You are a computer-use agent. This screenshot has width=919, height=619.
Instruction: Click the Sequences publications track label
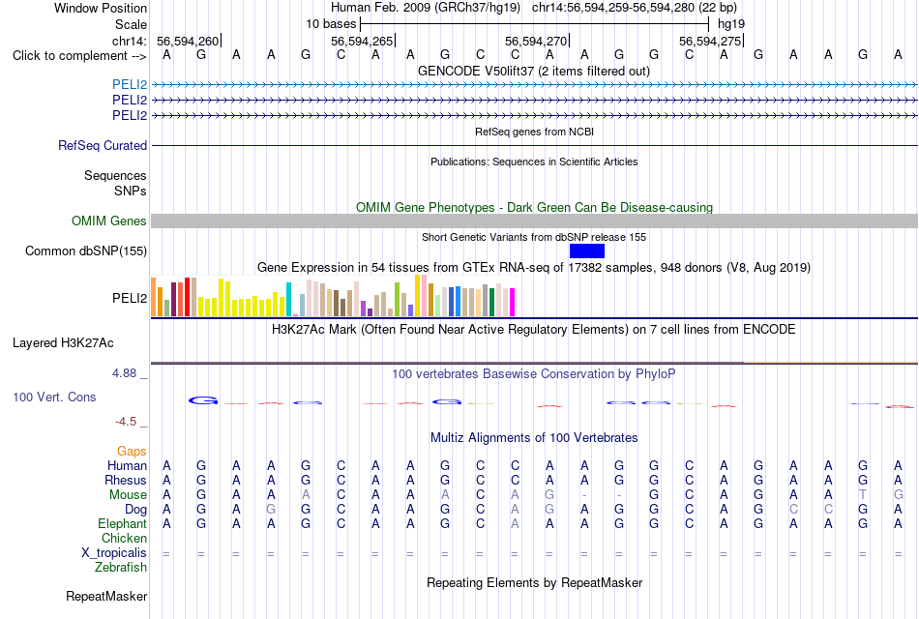[115, 175]
